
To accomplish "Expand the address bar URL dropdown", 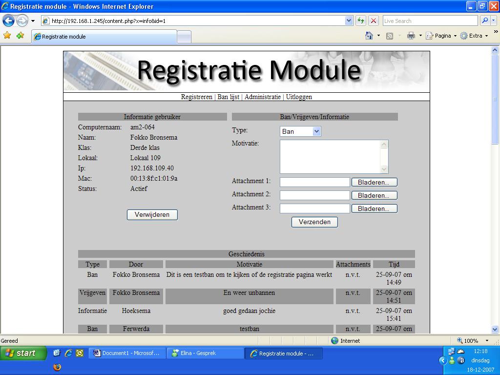I will pyautogui.click(x=349, y=21).
